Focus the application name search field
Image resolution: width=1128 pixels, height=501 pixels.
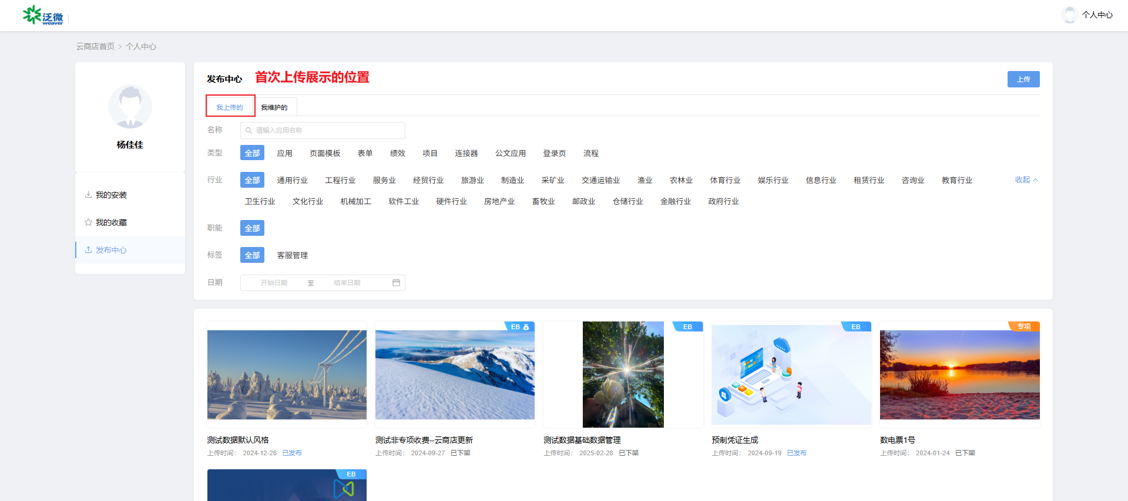tap(323, 130)
